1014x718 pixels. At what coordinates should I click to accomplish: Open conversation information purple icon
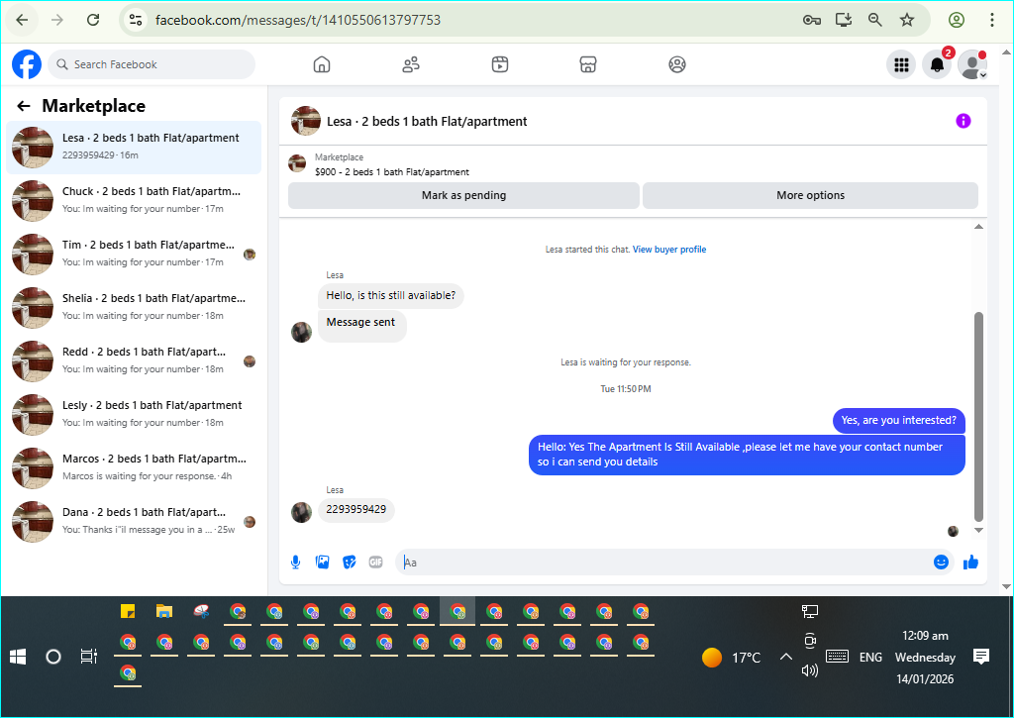tap(963, 121)
